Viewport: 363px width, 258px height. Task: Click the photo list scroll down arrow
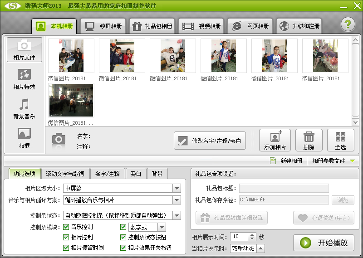355,122
